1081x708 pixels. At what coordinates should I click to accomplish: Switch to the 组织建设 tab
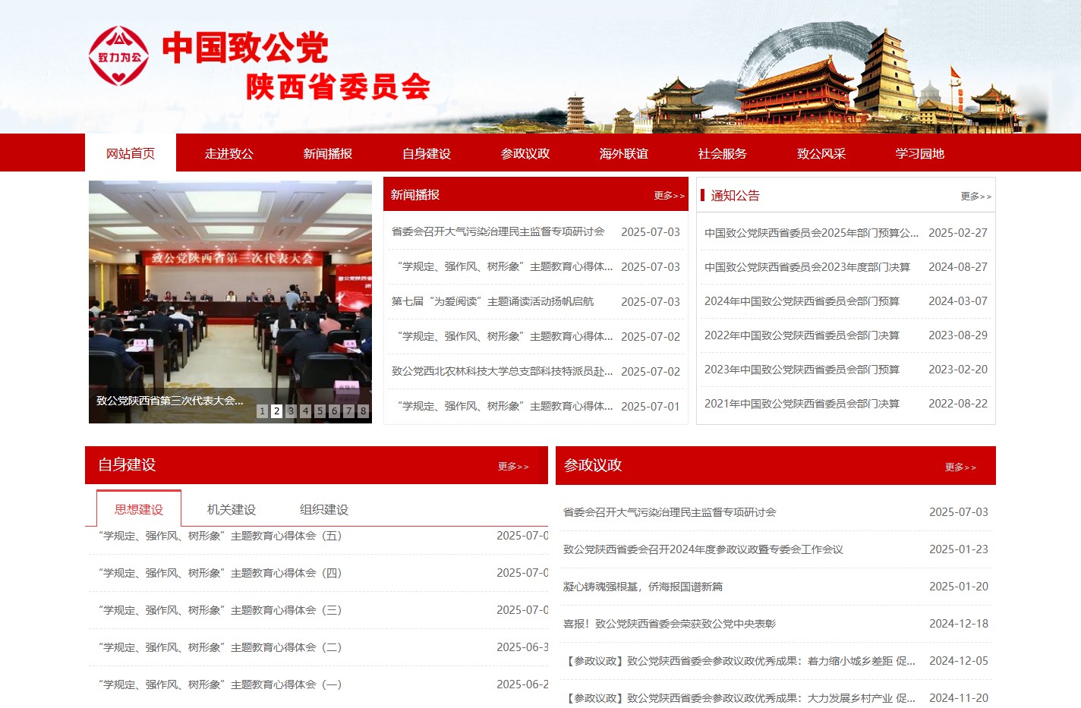324,510
